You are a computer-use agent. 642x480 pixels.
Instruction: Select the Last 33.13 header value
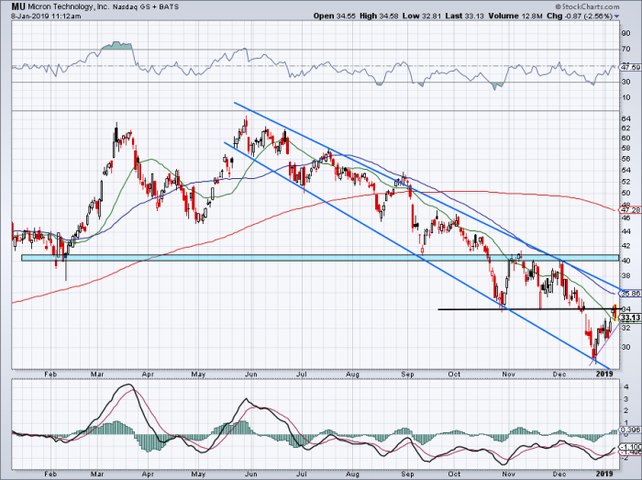pyautogui.click(x=465, y=16)
